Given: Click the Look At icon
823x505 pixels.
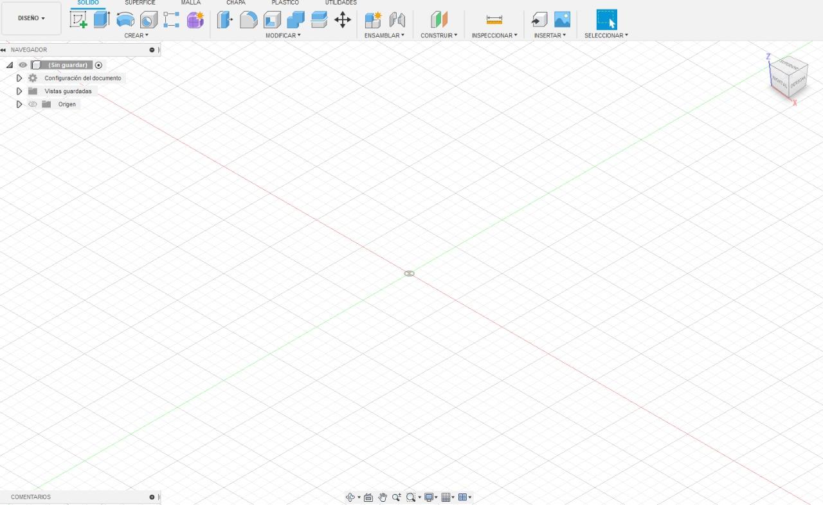Looking at the screenshot, I should coord(368,497).
